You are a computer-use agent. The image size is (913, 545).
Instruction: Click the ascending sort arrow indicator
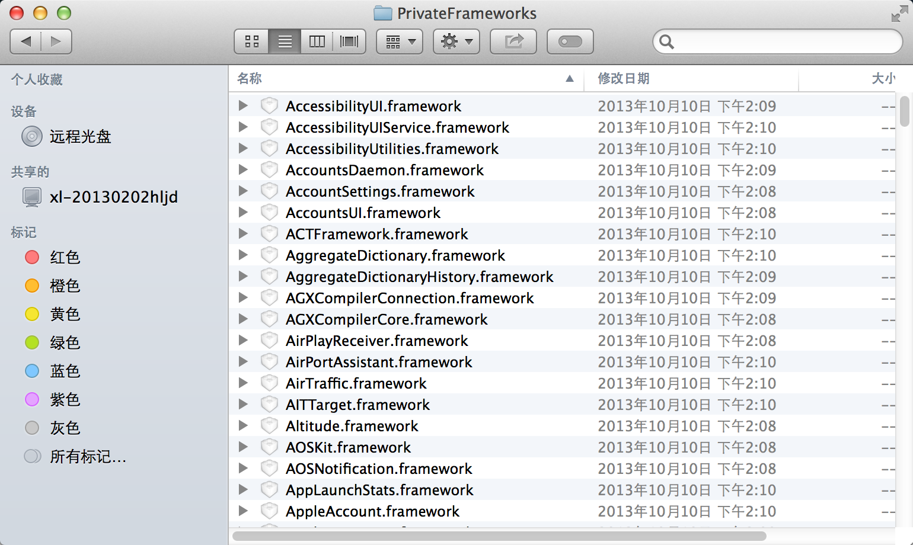pos(570,78)
